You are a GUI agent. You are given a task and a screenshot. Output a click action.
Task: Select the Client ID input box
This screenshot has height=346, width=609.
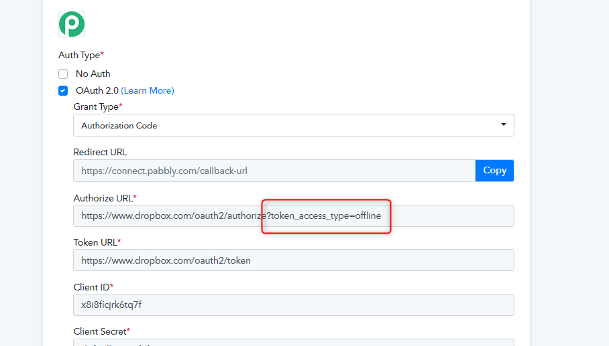(x=293, y=305)
